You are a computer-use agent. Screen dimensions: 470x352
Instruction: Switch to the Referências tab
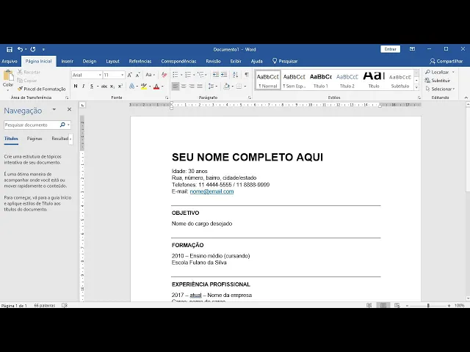tap(140, 61)
